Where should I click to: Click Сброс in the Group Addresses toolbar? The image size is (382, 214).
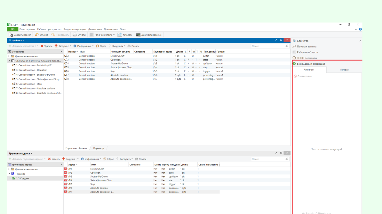pyautogui.click(x=108, y=159)
